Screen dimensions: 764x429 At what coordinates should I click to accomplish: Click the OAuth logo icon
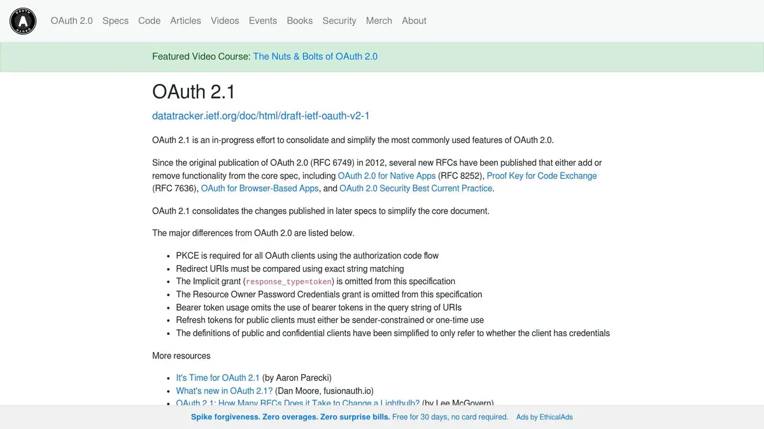coord(23,21)
